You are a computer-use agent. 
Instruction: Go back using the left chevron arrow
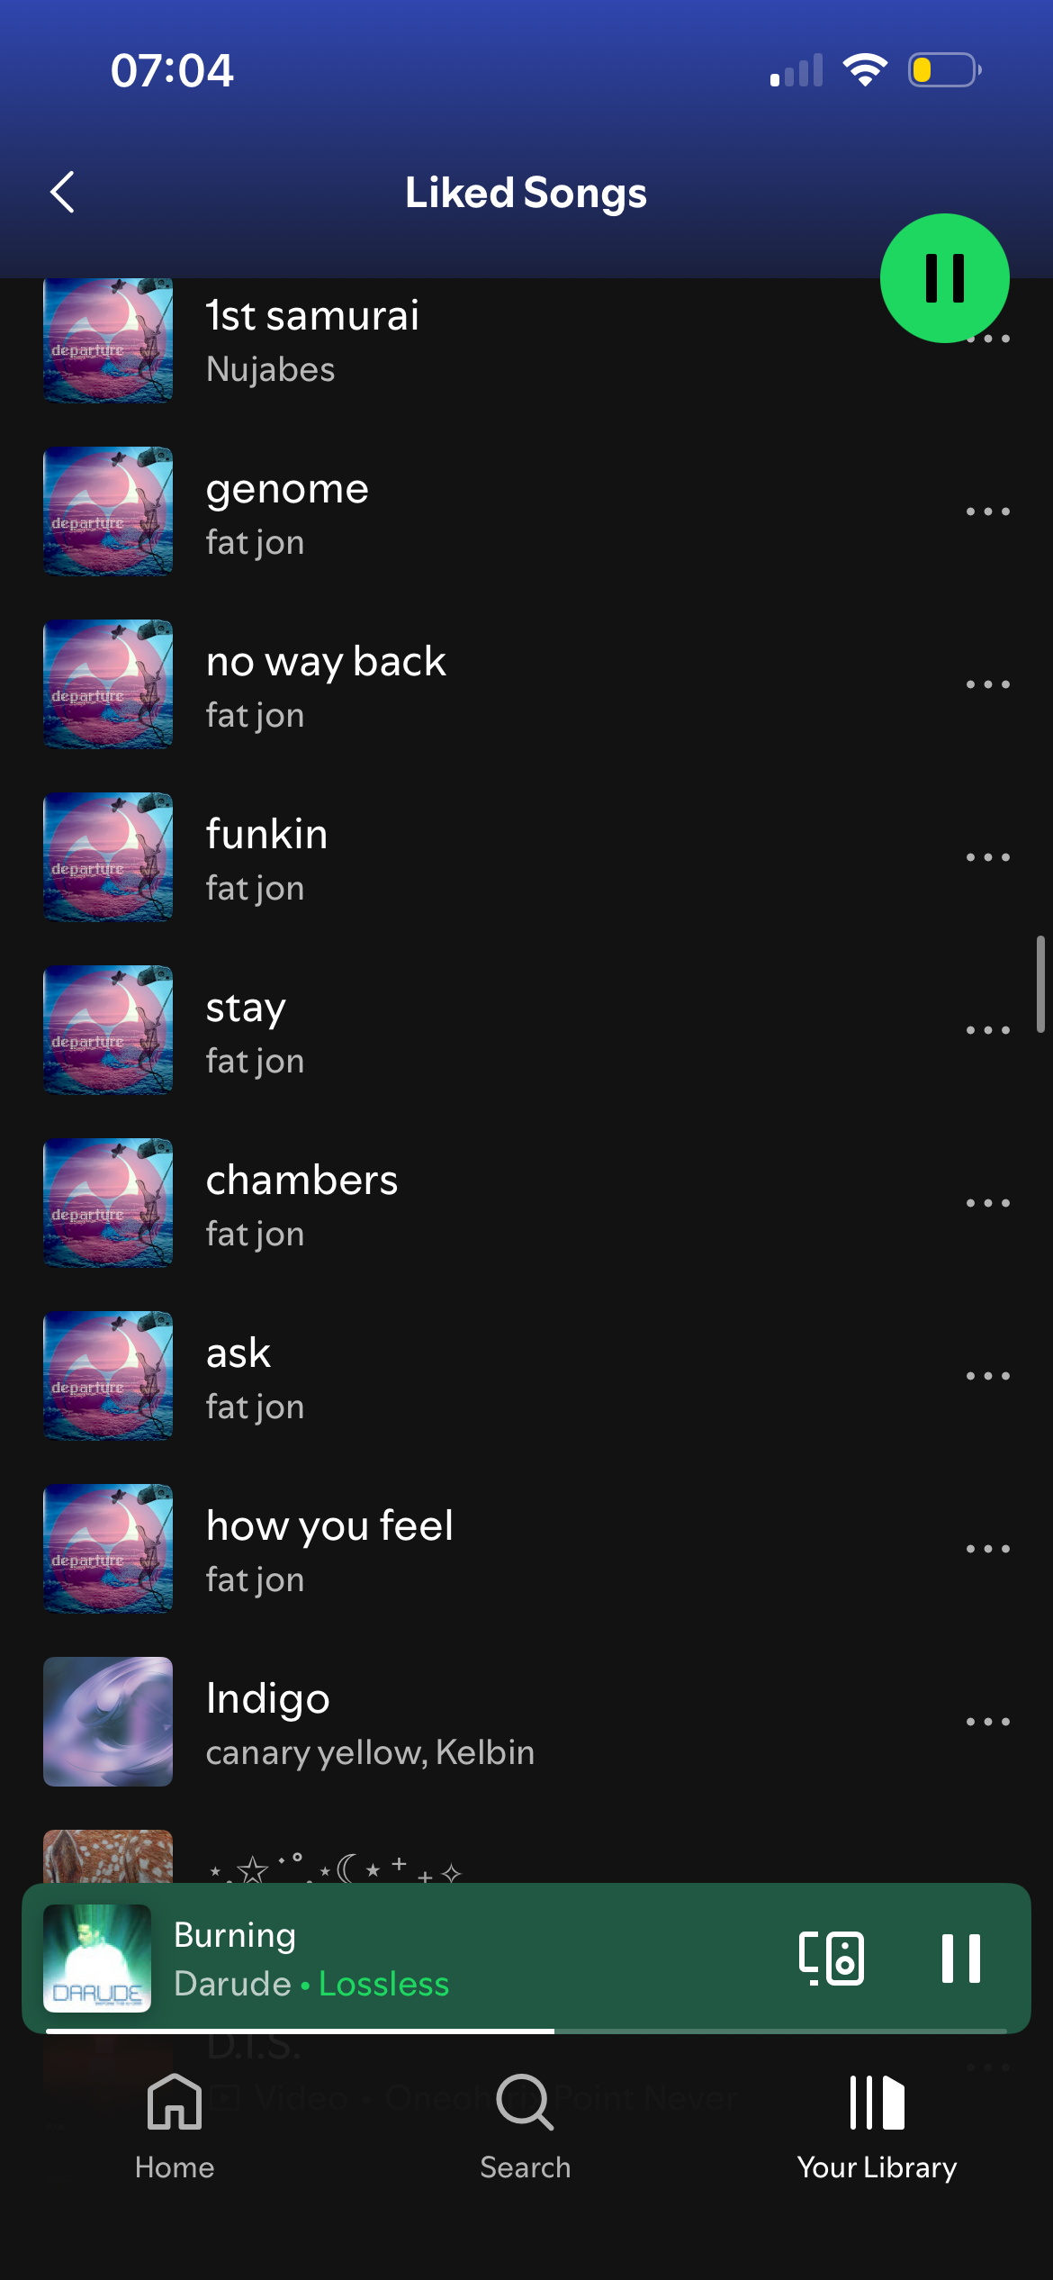click(62, 192)
